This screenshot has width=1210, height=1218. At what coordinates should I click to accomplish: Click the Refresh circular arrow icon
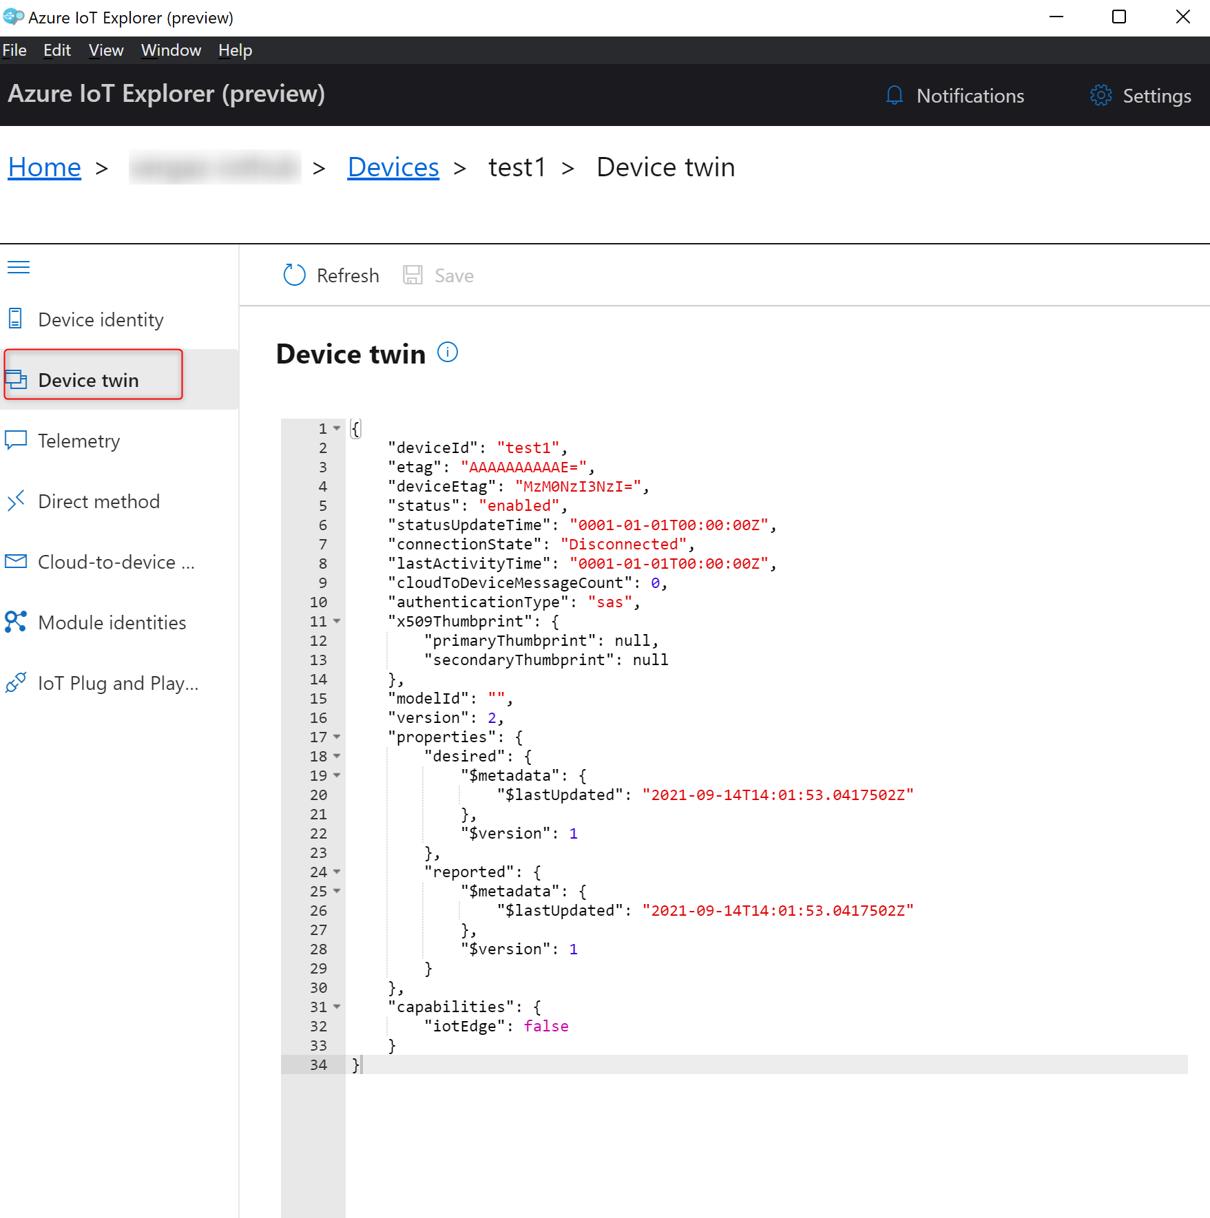coord(294,275)
